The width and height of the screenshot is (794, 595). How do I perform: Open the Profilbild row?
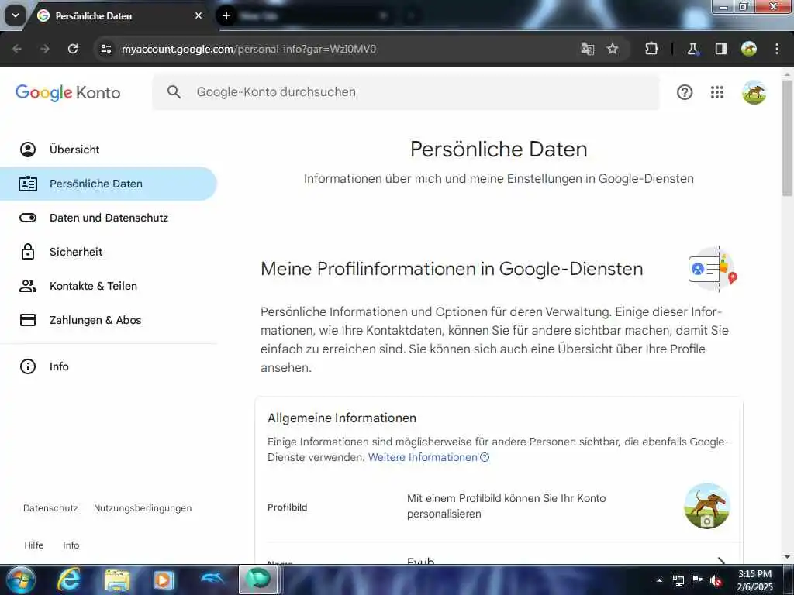pos(499,506)
